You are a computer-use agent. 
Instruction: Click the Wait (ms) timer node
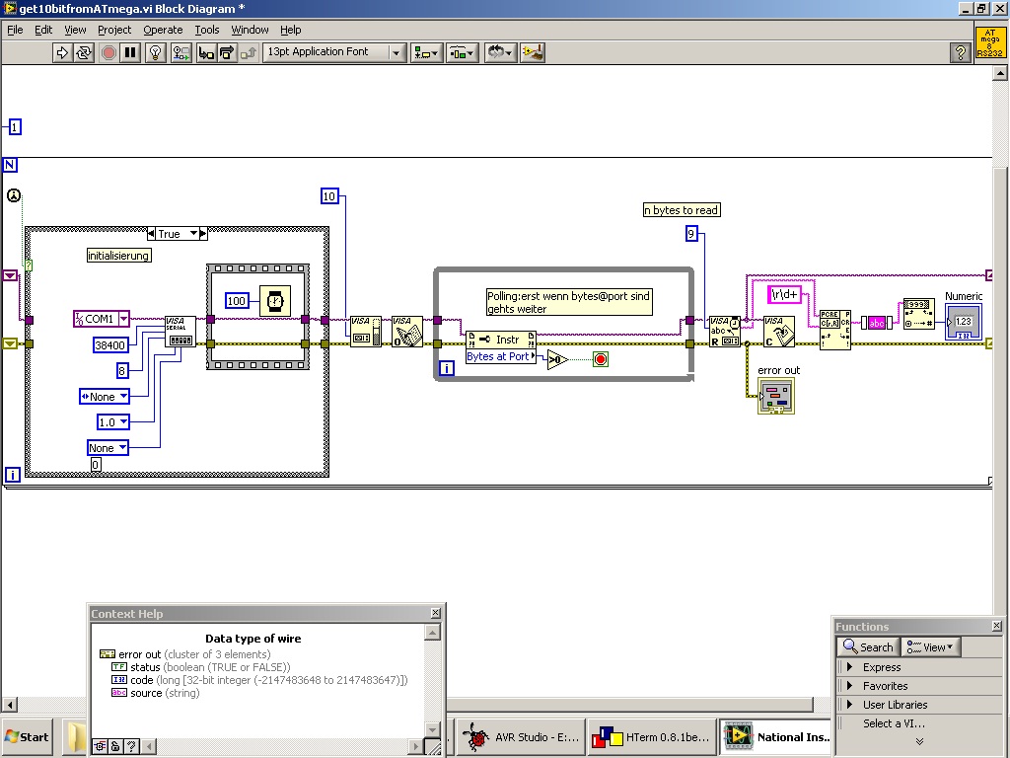(275, 300)
